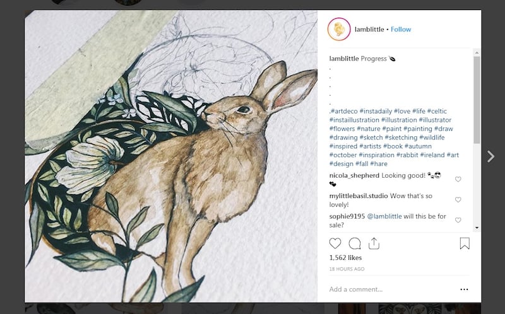View the 1,562 likes list
Screen dimensions: 505x314
click(345, 258)
